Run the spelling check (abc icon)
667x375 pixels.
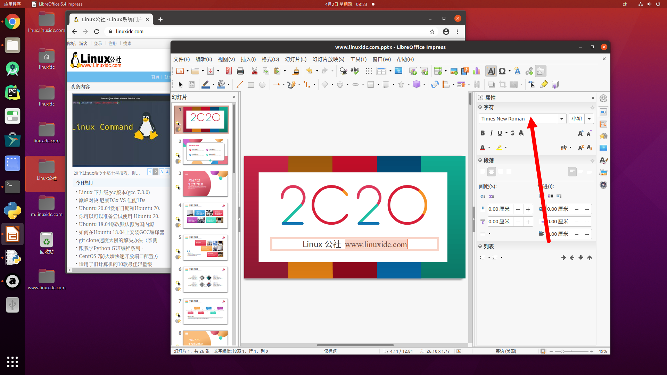355,71
